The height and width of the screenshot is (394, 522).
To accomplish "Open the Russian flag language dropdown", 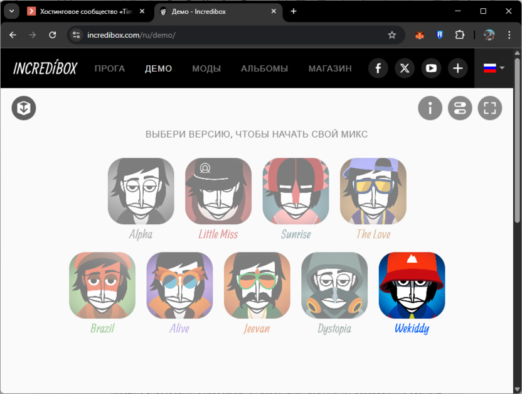I will pyautogui.click(x=493, y=68).
